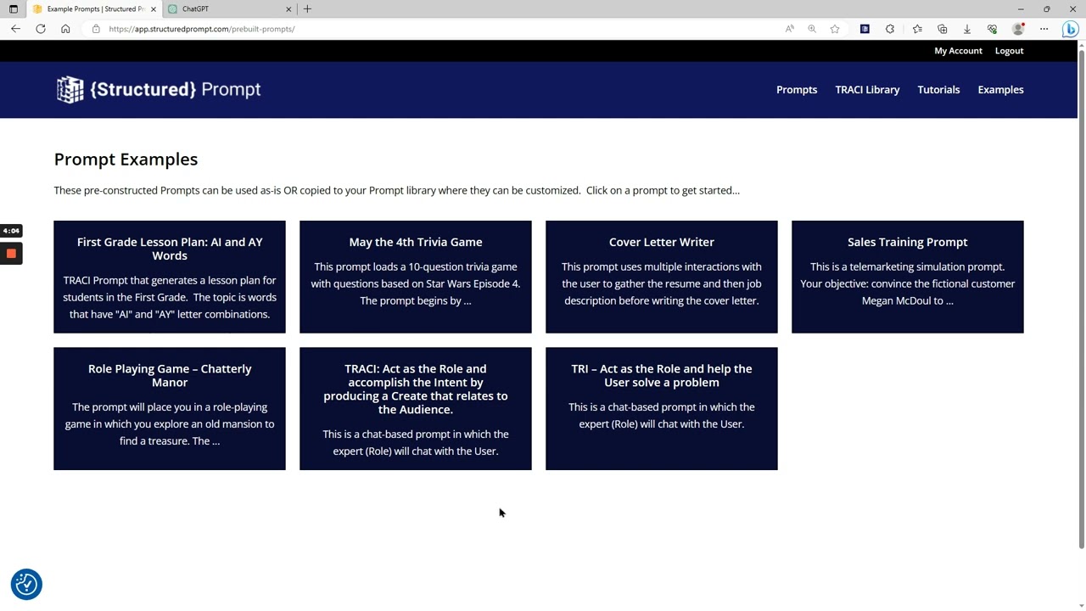Image resolution: width=1086 pixels, height=611 pixels.
Task: Open the browser profile avatar menu
Action: tap(1018, 29)
